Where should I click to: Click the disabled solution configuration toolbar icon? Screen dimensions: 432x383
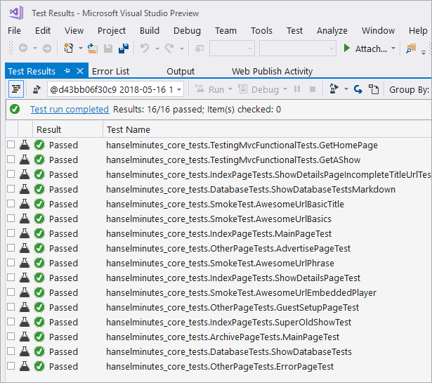click(199, 48)
